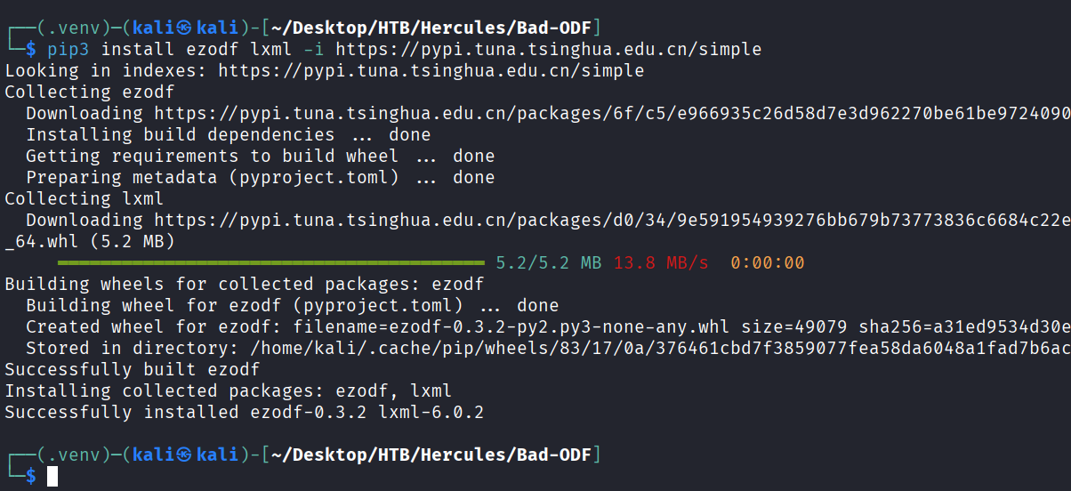
Task: Click the 13.8 MB/s download speed text
Action: click(661, 262)
